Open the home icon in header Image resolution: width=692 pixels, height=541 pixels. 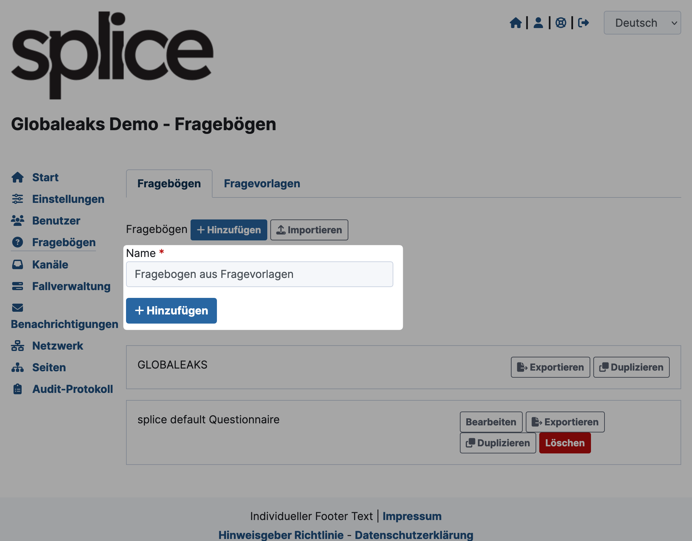click(x=516, y=23)
